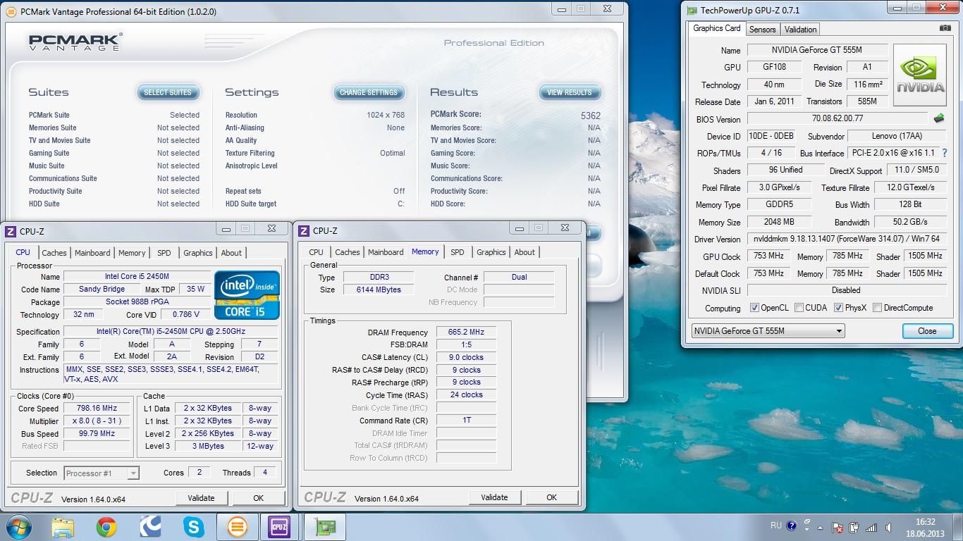Toggle the OpenCL checkbox in GPU-Z

click(754, 308)
